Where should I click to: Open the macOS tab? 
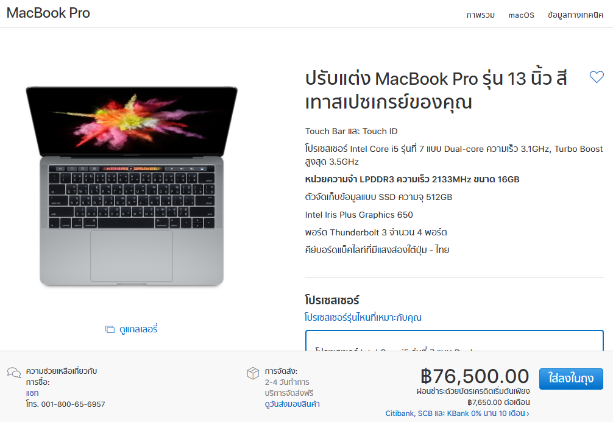pos(521,15)
